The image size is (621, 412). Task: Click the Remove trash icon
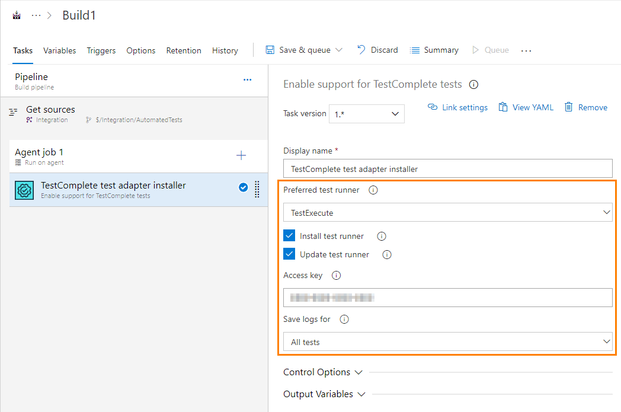(x=568, y=107)
